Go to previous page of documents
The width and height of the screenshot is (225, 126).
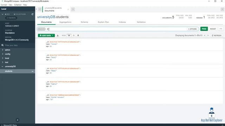click(x=205, y=35)
